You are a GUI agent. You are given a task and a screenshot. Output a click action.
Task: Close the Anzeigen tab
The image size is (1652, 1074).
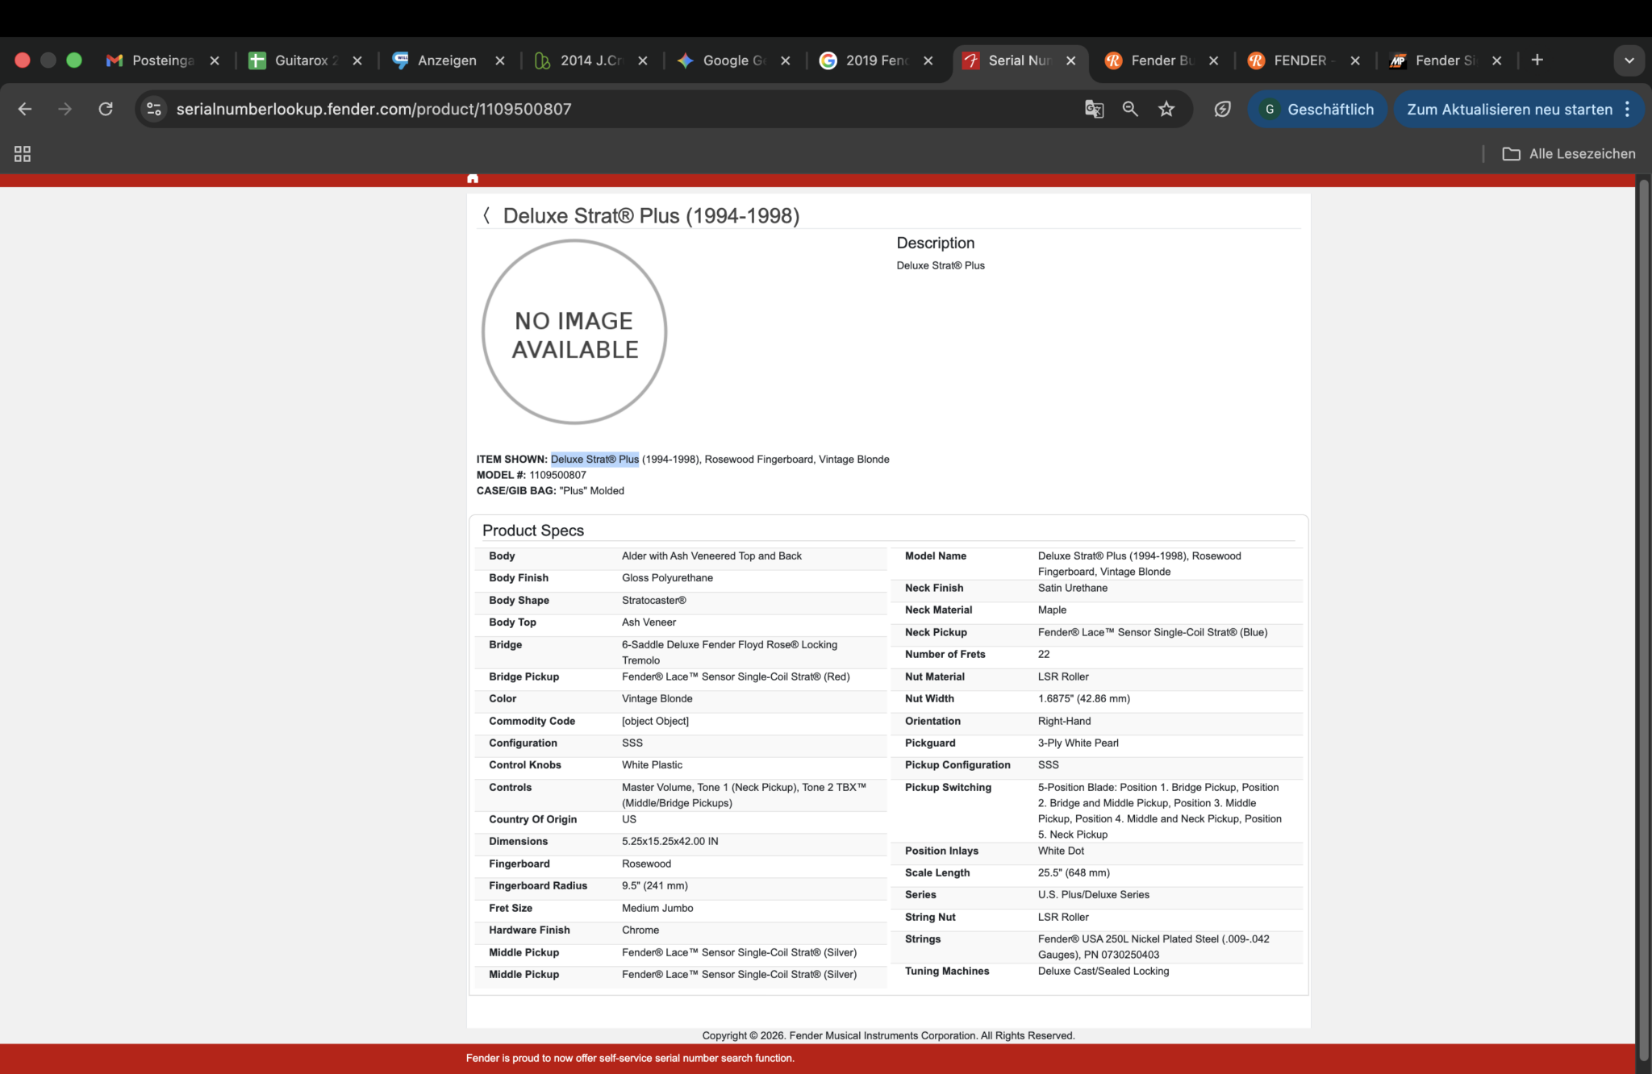point(500,60)
